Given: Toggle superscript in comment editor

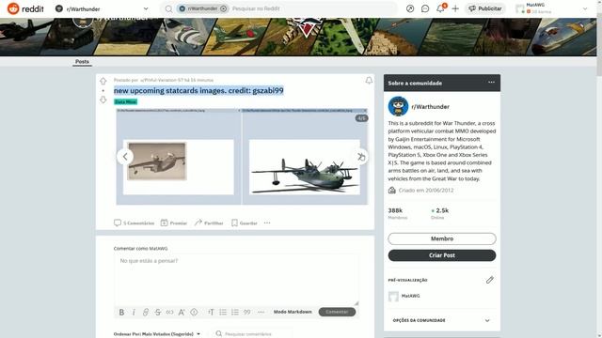Looking at the screenshot, I should pos(182,313).
